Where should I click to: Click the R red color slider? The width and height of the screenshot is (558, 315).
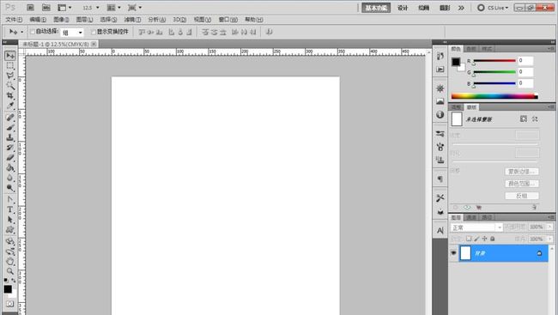[x=494, y=61]
